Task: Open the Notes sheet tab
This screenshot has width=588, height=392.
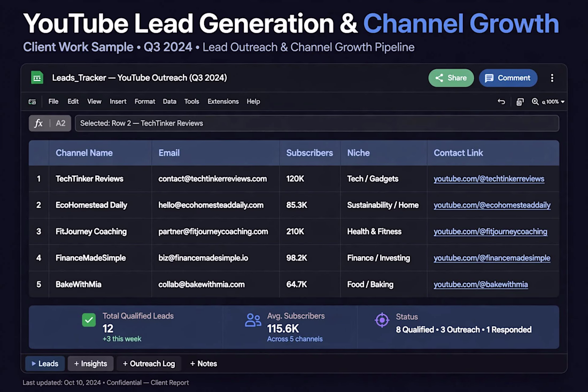Action: [203, 364]
